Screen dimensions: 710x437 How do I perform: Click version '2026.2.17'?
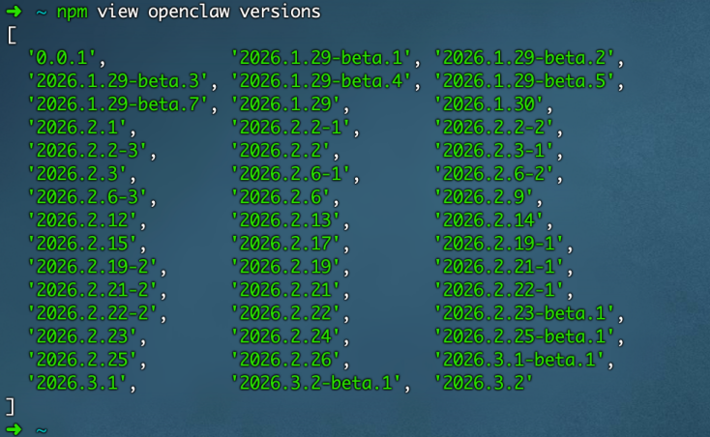point(285,244)
